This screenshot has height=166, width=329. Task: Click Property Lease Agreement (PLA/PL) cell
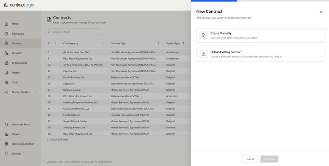click(x=130, y=115)
